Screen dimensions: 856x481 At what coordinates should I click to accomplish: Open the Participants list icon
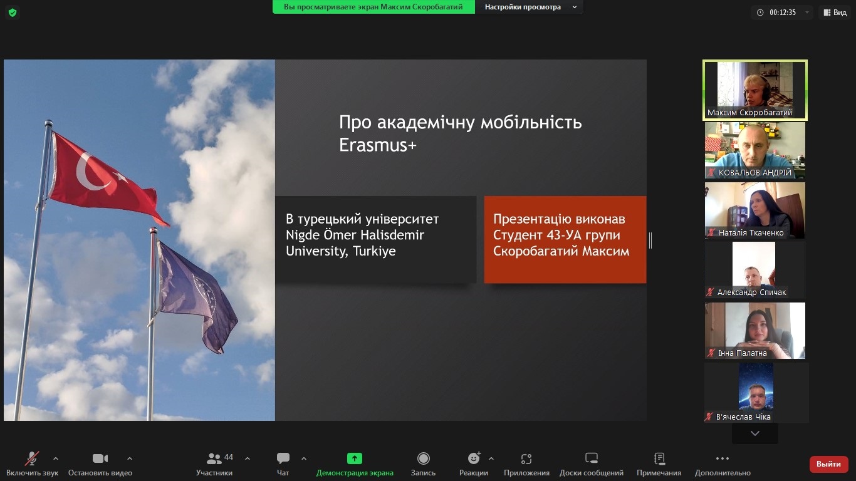[214, 458]
